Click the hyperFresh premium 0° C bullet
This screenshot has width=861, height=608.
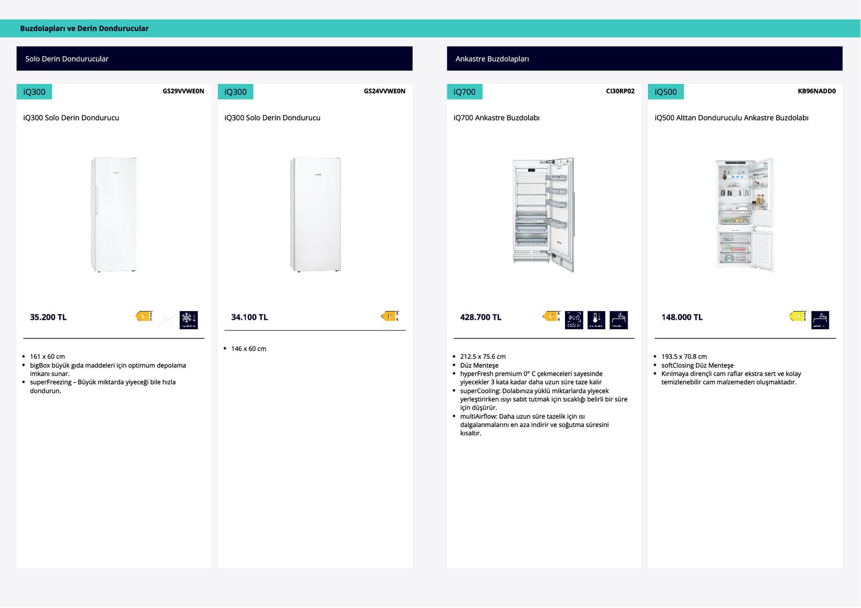[531, 378]
